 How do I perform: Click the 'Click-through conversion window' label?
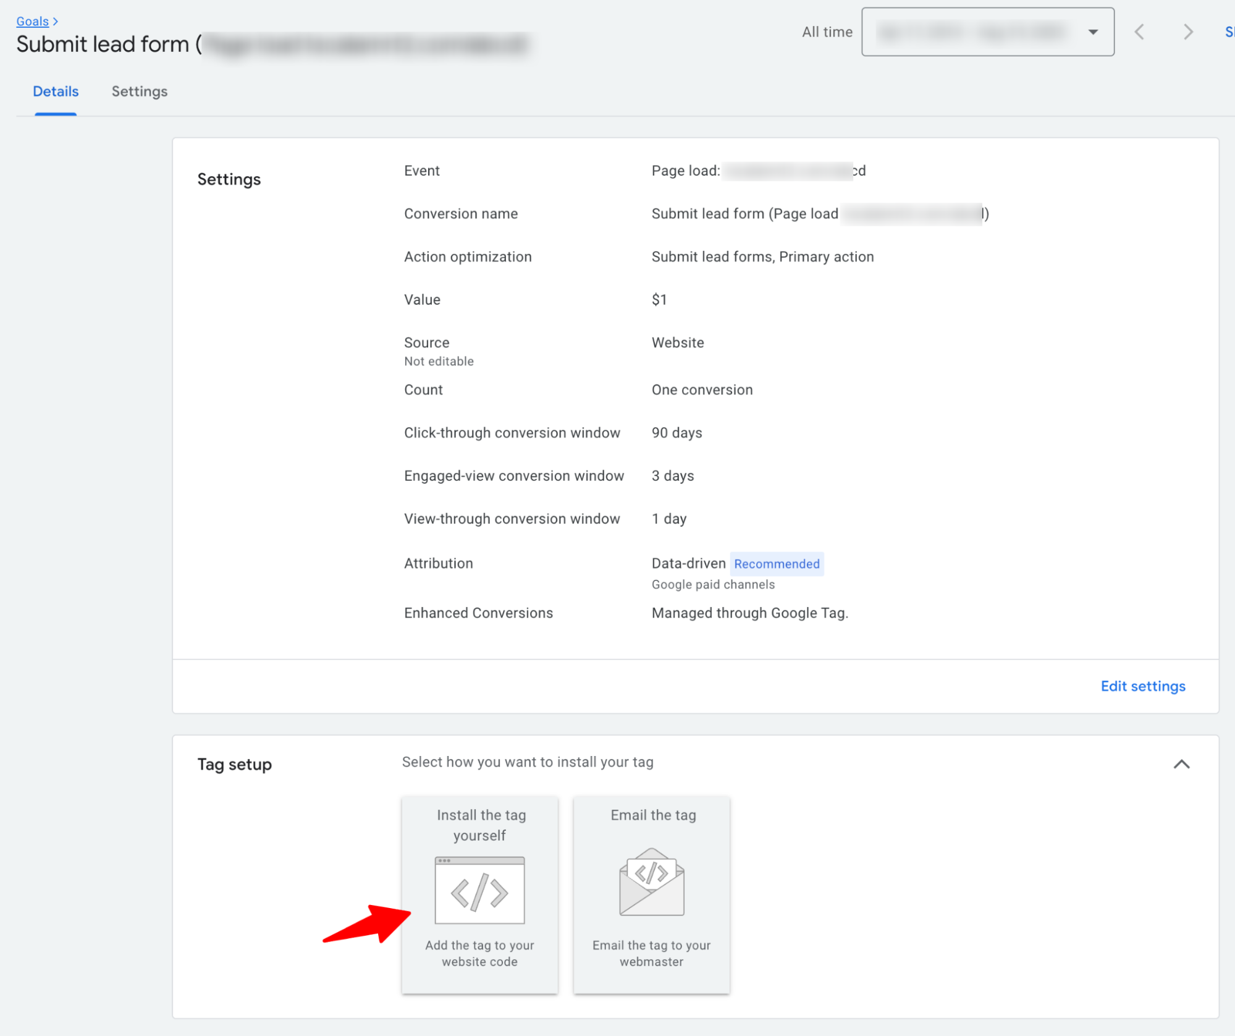512,433
